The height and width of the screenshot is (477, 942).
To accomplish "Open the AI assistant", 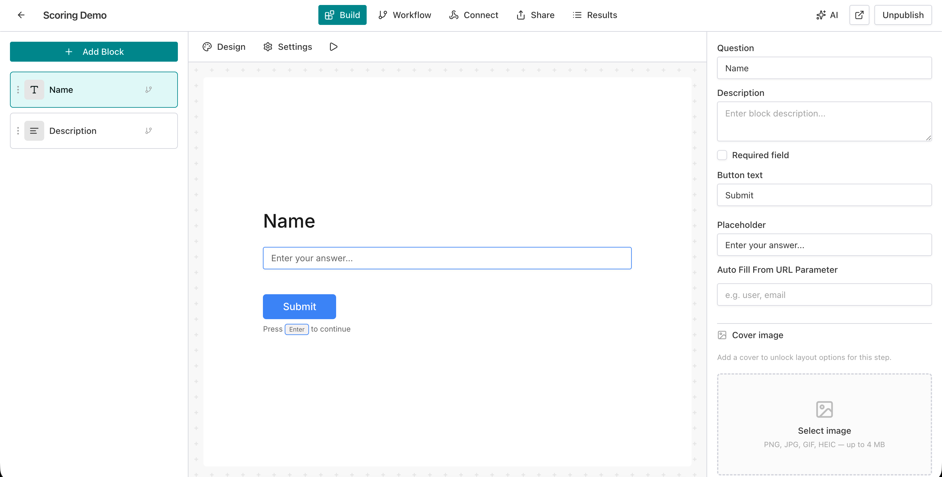I will tap(827, 15).
